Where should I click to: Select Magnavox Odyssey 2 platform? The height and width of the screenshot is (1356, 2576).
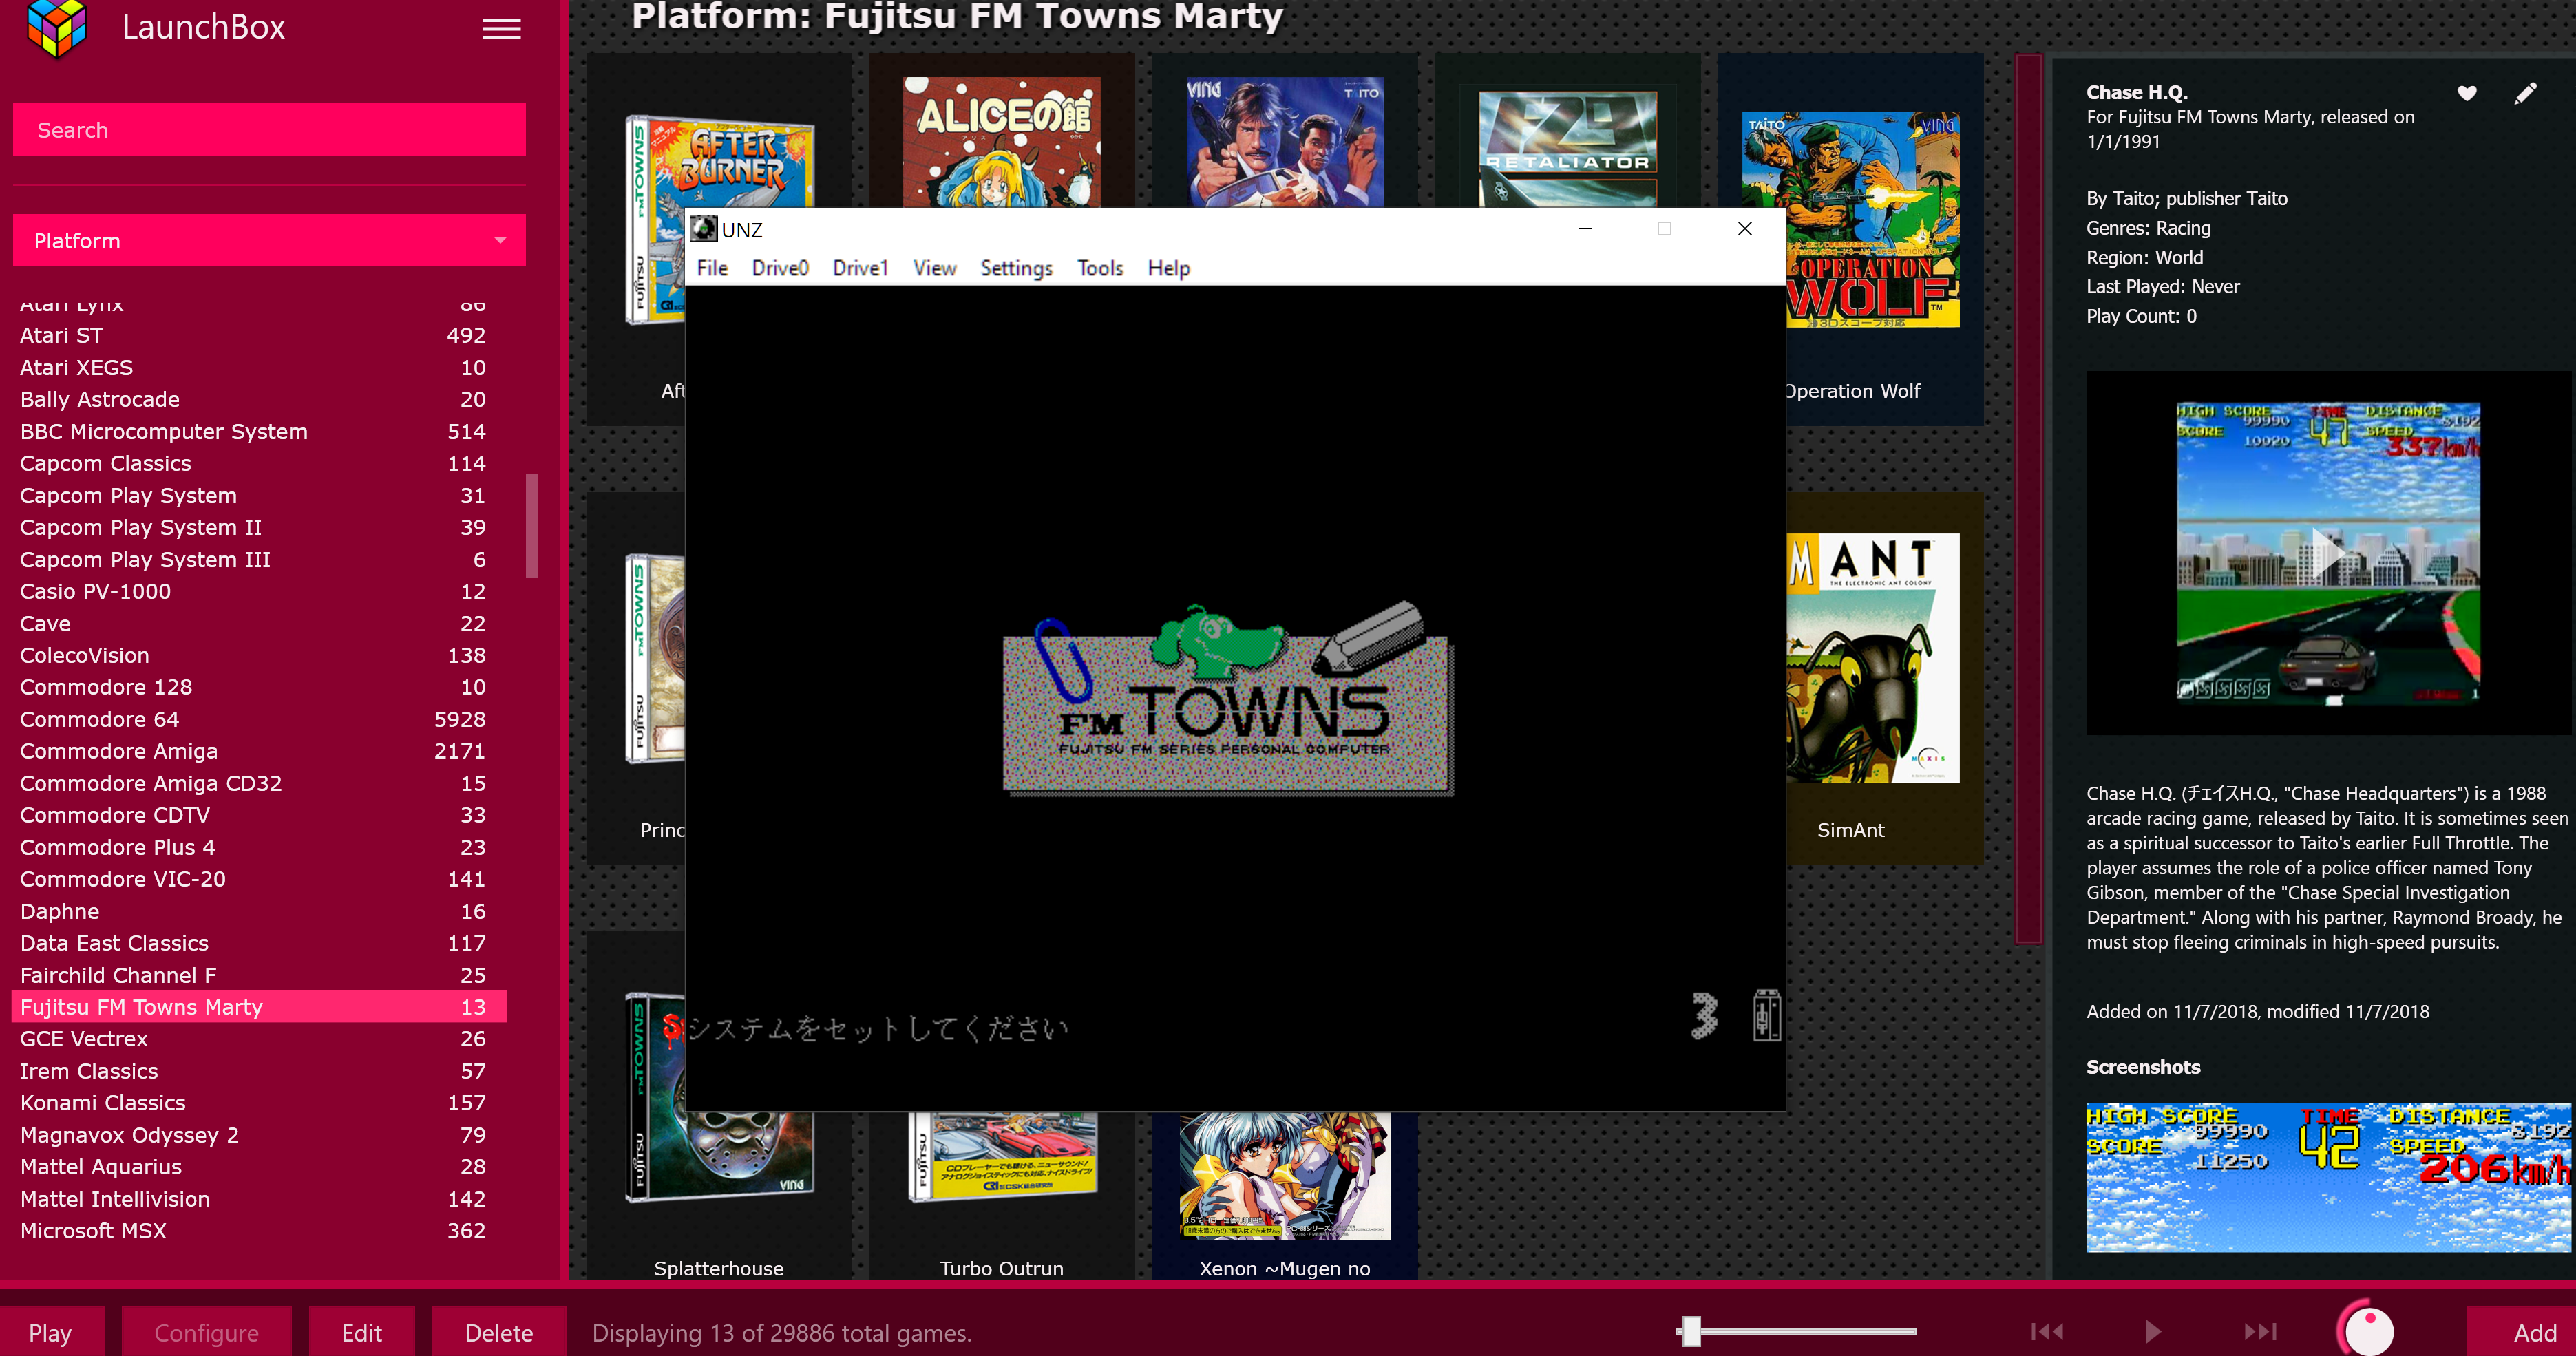pos(258,1135)
